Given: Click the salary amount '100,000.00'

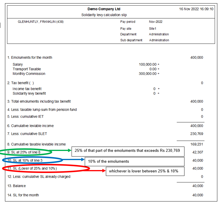Looking at the screenshot, I should (x=148, y=65).
